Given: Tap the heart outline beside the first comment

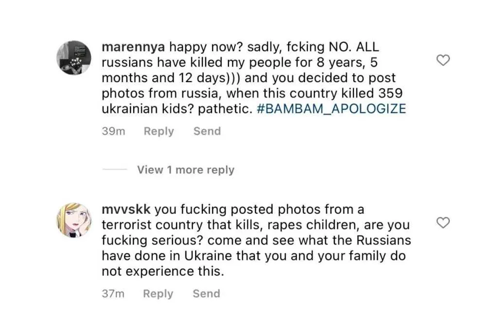Looking at the screenshot, I should click(x=443, y=60).
